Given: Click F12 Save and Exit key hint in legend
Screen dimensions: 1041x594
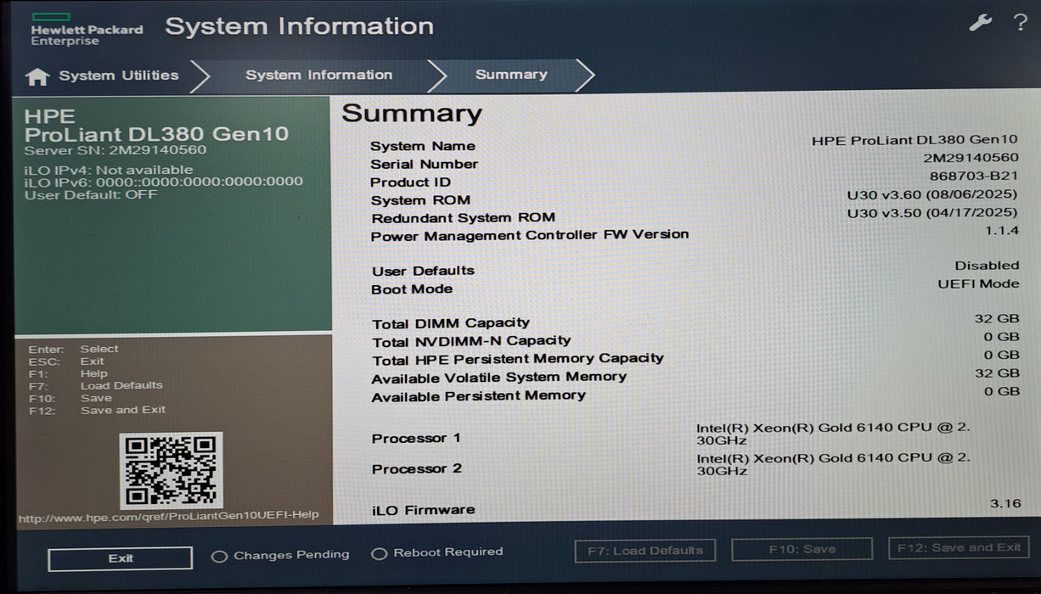Looking at the screenshot, I should [97, 410].
